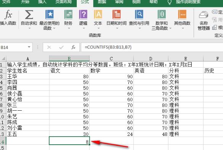Viewport: 223px width, 150px height.
Task: Open the Text (文本) functions icon
Action: [98, 15]
